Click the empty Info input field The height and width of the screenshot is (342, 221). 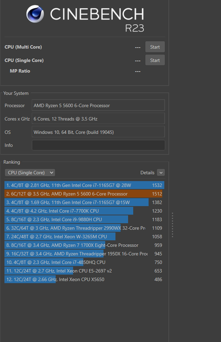point(98,145)
